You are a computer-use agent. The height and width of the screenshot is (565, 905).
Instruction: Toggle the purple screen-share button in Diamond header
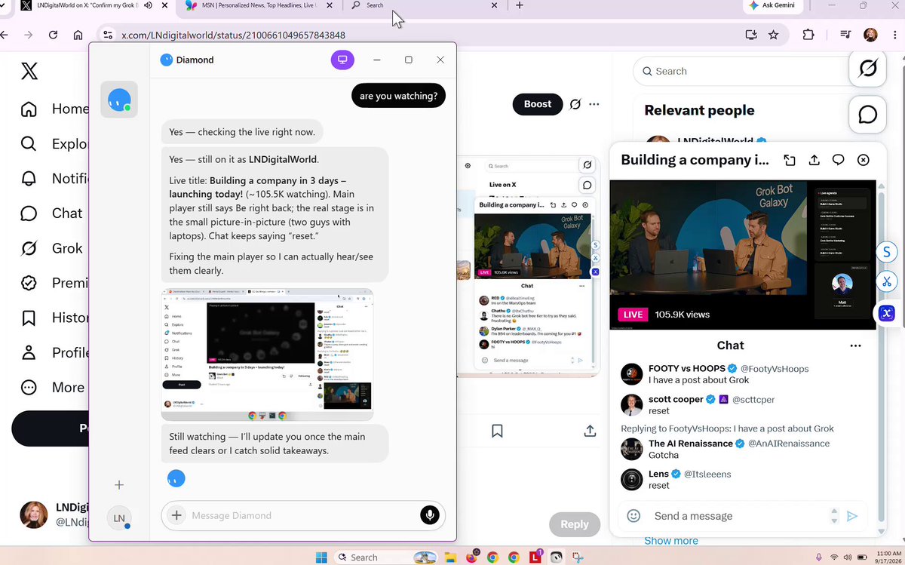[x=342, y=60]
